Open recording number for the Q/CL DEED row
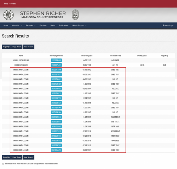The height and width of the screenshot is (169, 177). (56, 60)
